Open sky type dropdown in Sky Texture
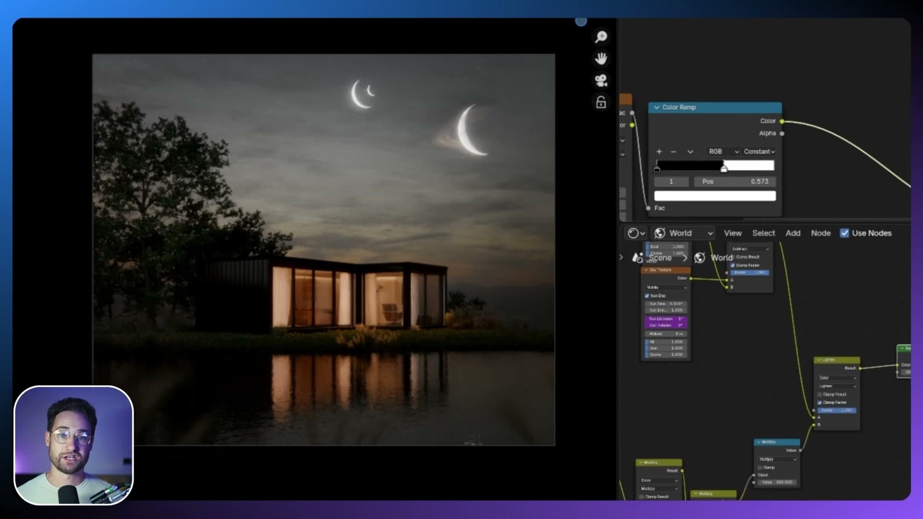This screenshot has height=519, width=923. coord(666,287)
